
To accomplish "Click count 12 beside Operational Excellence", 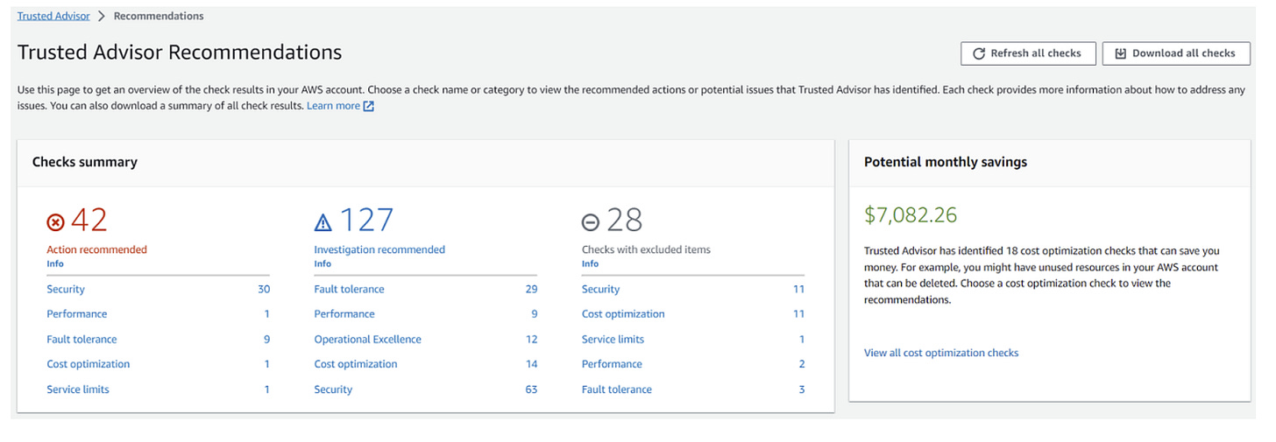I will (531, 339).
